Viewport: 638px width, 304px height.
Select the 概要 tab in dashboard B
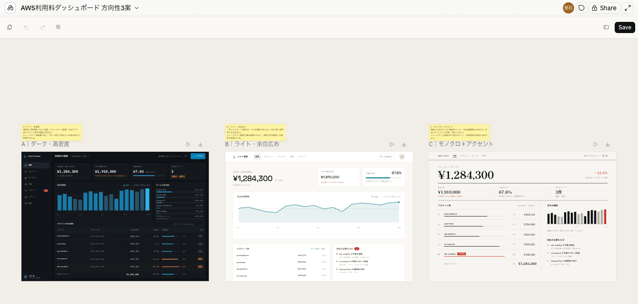click(x=257, y=156)
